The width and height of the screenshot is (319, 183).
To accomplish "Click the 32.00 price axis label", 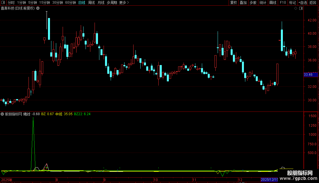I will [x=312, y=86].
